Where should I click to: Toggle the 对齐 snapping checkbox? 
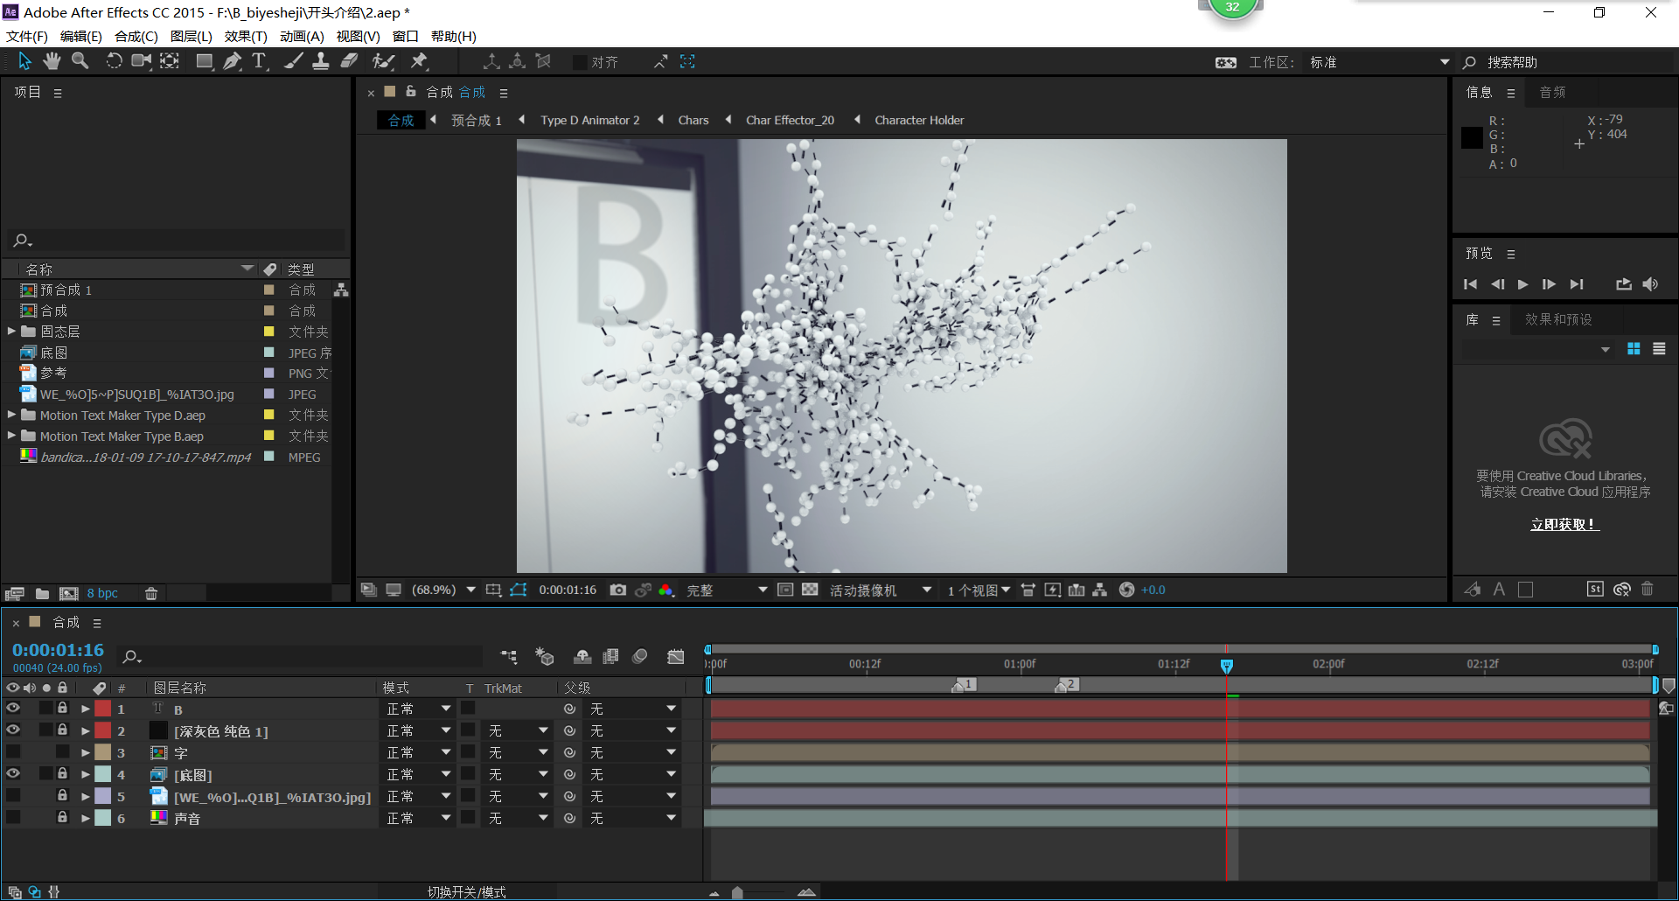(x=580, y=62)
